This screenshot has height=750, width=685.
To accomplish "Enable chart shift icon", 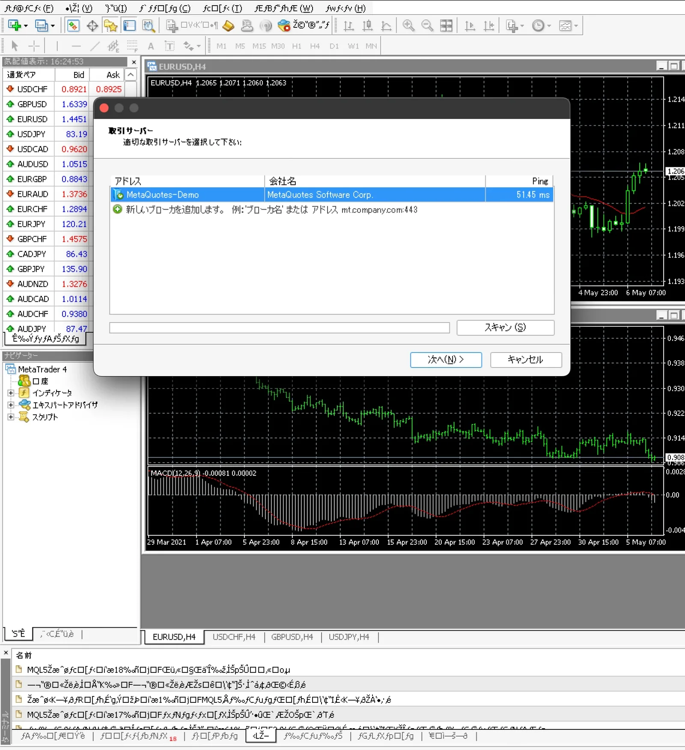I will pos(488,26).
